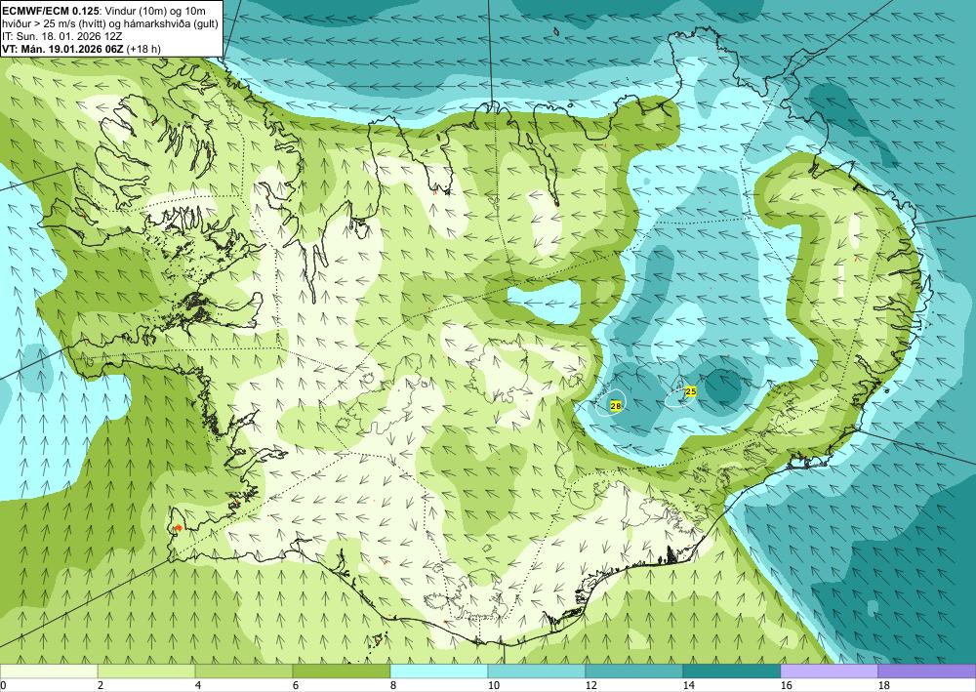Select the 10-12 m/s cyan legend swatch
The height and width of the screenshot is (692, 976).
click(537, 671)
